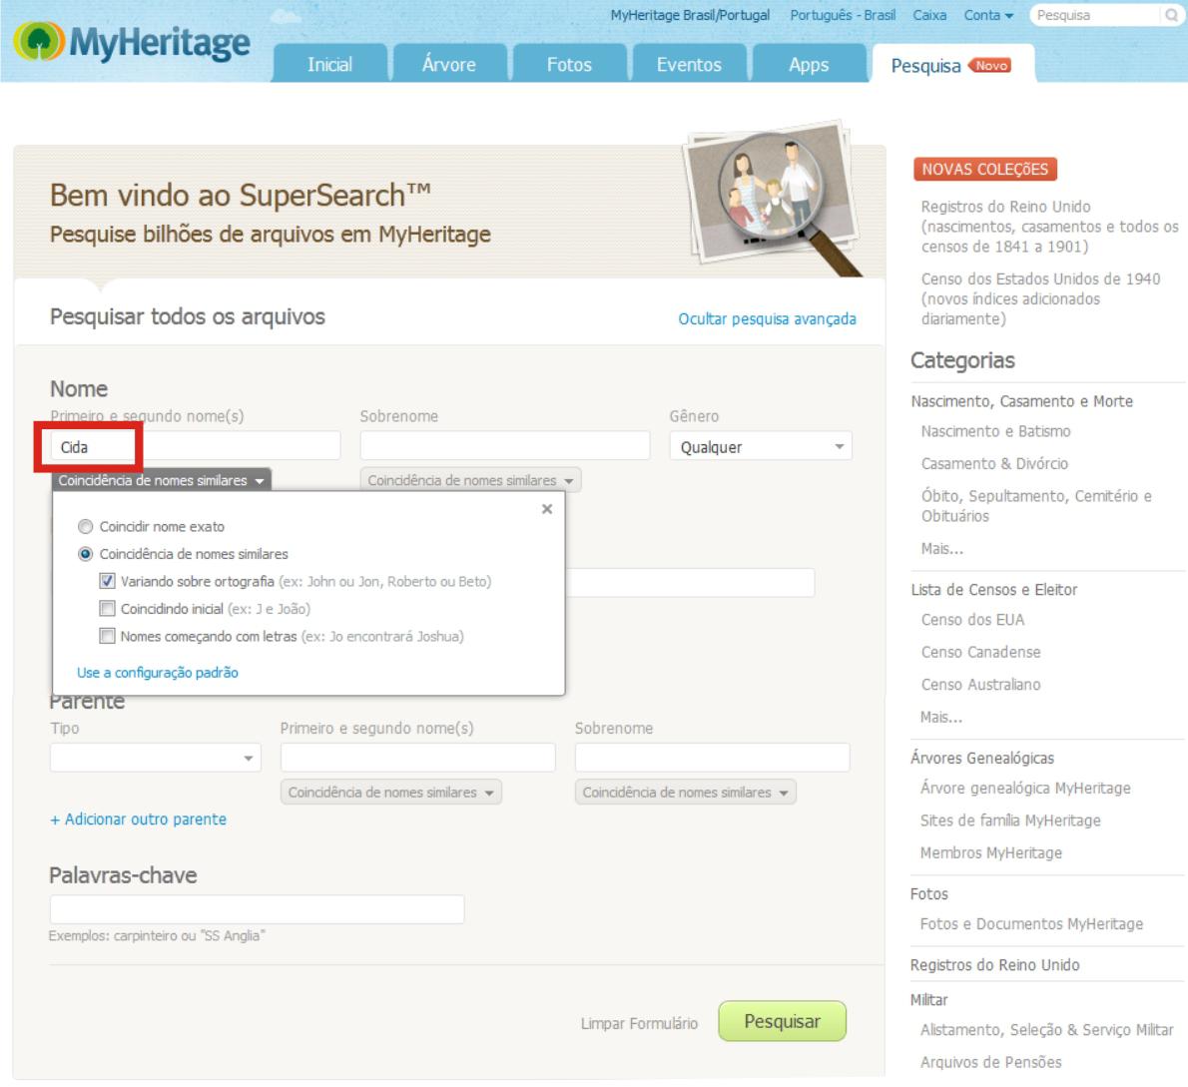This screenshot has width=1188, height=1087.
Task: Click 'Ocultar pesquisa avançada' link
Action: pyautogui.click(x=767, y=318)
